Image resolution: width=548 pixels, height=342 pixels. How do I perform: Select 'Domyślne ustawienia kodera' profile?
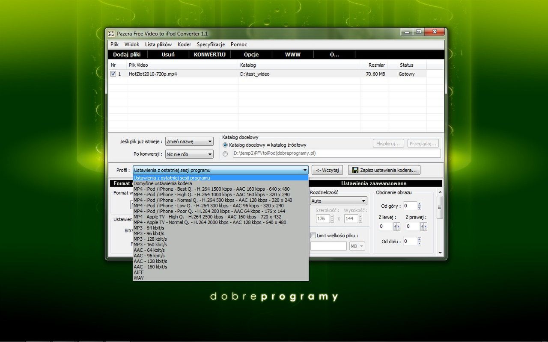(x=220, y=183)
